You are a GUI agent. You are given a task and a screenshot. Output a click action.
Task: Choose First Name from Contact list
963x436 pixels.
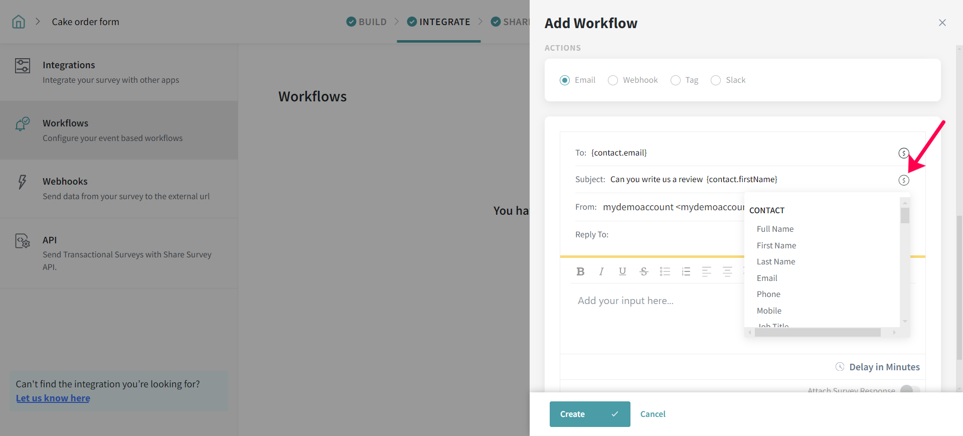[x=776, y=245]
